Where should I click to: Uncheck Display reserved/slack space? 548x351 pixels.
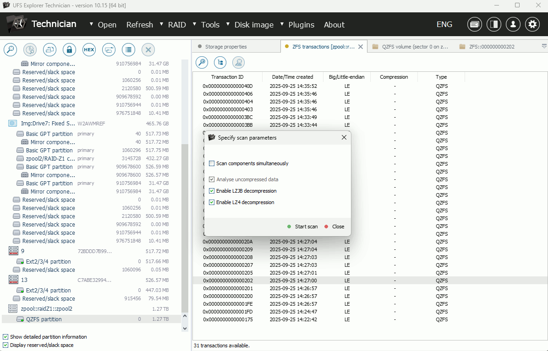5,345
